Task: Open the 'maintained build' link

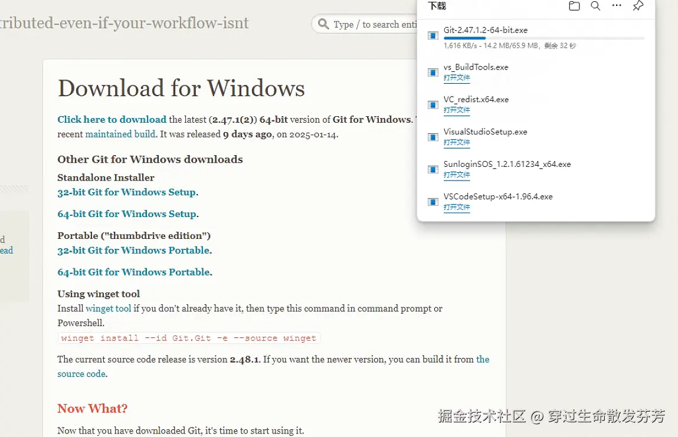Action: [x=120, y=134]
